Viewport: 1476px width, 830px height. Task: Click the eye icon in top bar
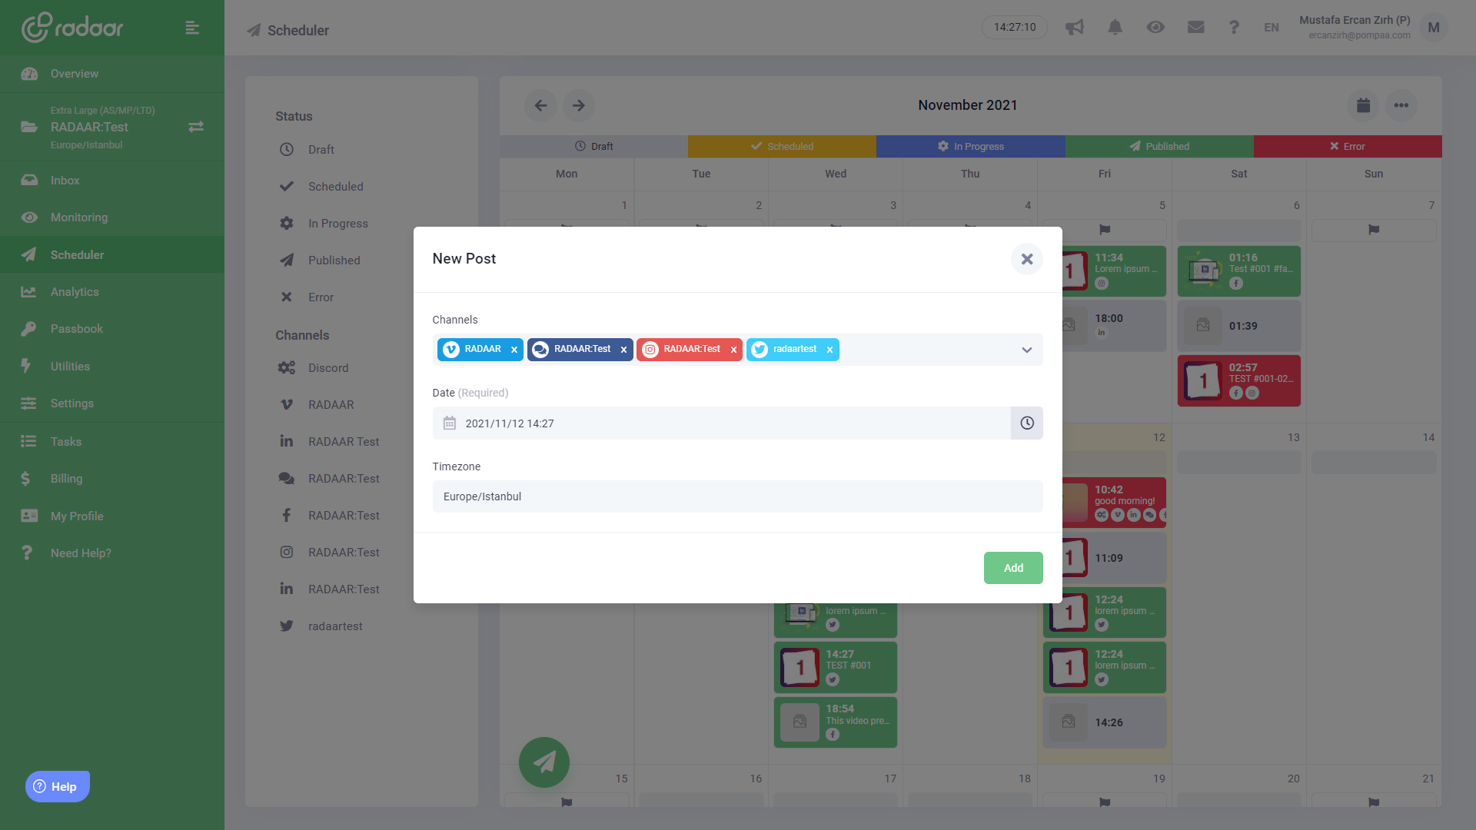1155,28
